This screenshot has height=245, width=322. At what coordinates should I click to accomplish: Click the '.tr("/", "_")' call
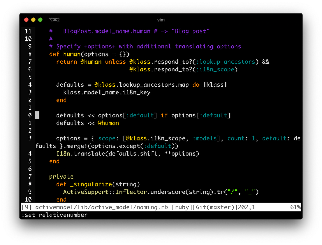pos(236,192)
